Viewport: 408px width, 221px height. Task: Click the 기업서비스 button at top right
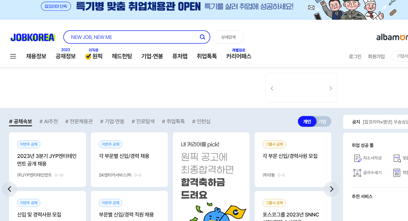pos(400,56)
